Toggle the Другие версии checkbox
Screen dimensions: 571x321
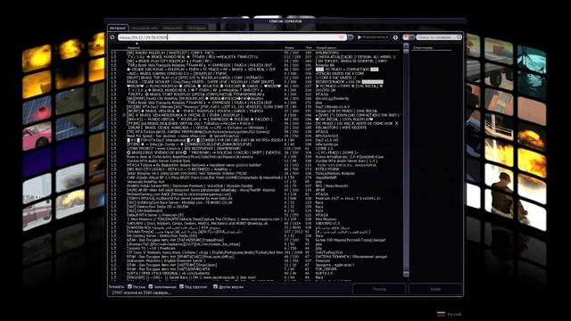(x=215, y=287)
